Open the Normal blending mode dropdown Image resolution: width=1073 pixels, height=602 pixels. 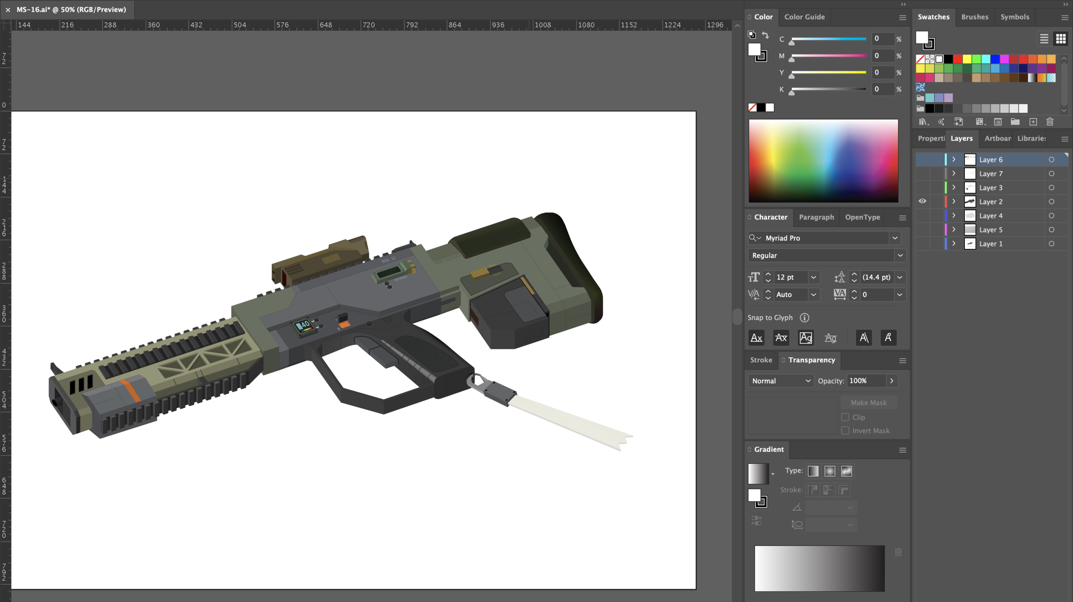(781, 381)
